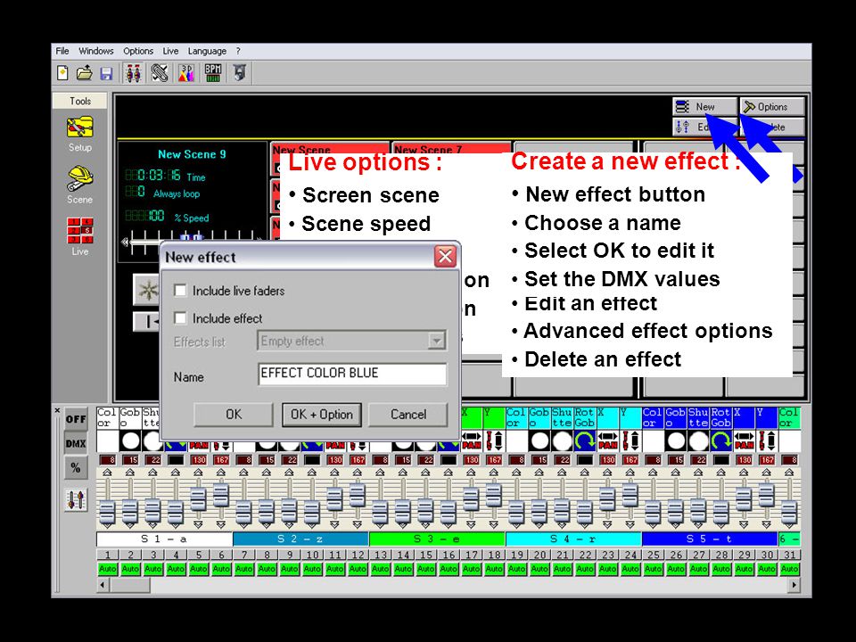Click the paperclip checklist toolbar icon
Viewport: 856px width, 642px height.
click(x=160, y=72)
